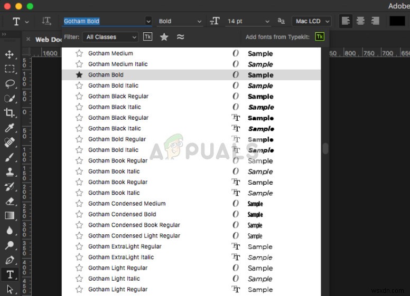Click the font list scrollbar thumb

[x=325, y=148]
